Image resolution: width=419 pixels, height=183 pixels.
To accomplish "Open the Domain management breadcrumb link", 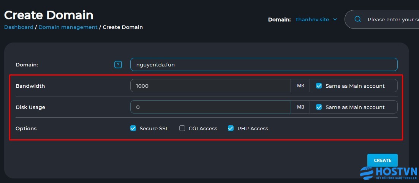I will click(x=68, y=27).
